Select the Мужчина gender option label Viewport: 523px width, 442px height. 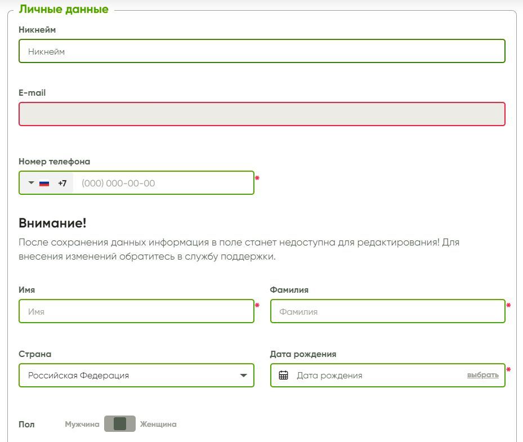pyautogui.click(x=82, y=424)
